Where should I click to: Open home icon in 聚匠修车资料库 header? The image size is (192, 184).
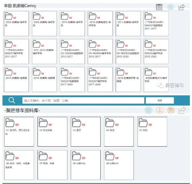tap(148, 110)
